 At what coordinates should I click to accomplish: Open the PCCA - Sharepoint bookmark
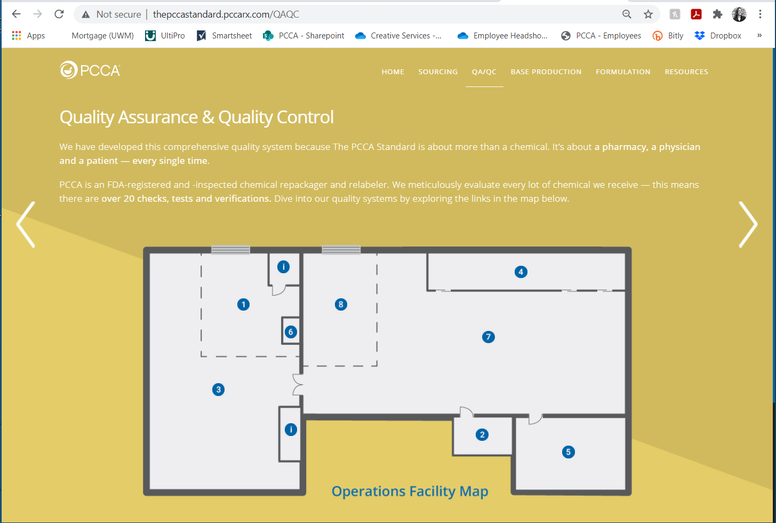[x=304, y=36]
